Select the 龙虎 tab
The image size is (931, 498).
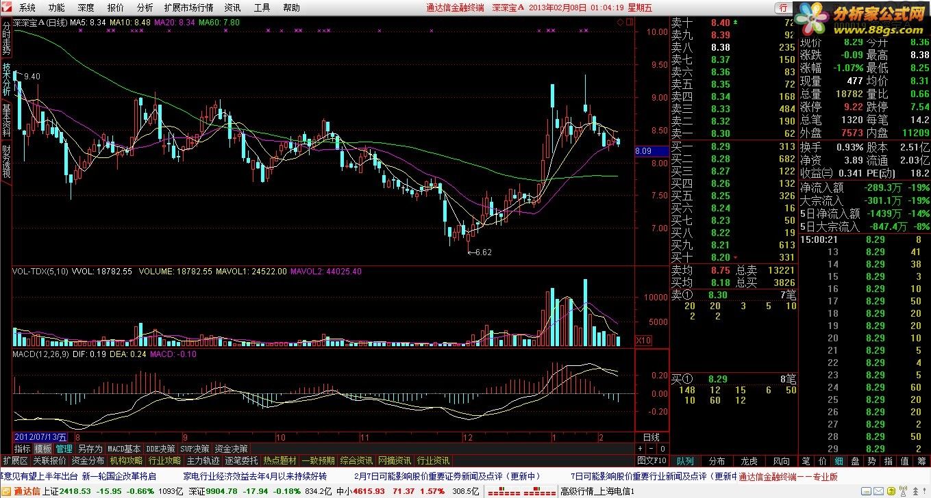pyautogui.click(x=749, y=461)
